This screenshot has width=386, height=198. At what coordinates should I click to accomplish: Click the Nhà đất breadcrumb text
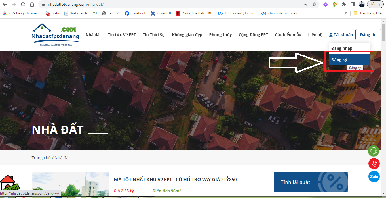tap(62, 158)
